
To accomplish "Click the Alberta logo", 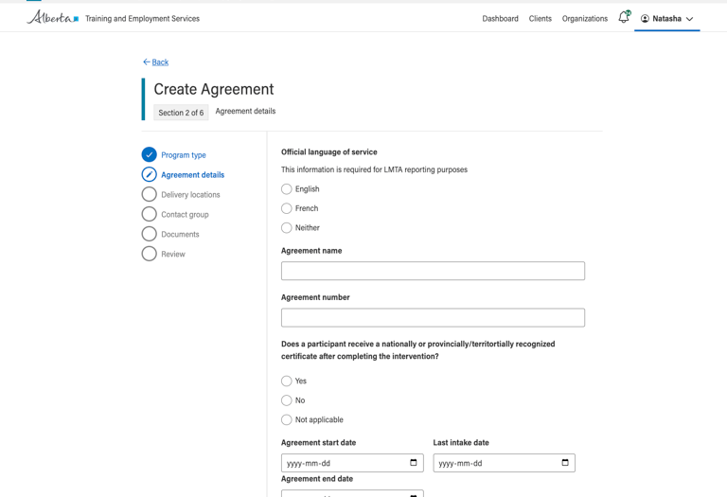I will 52,18.
